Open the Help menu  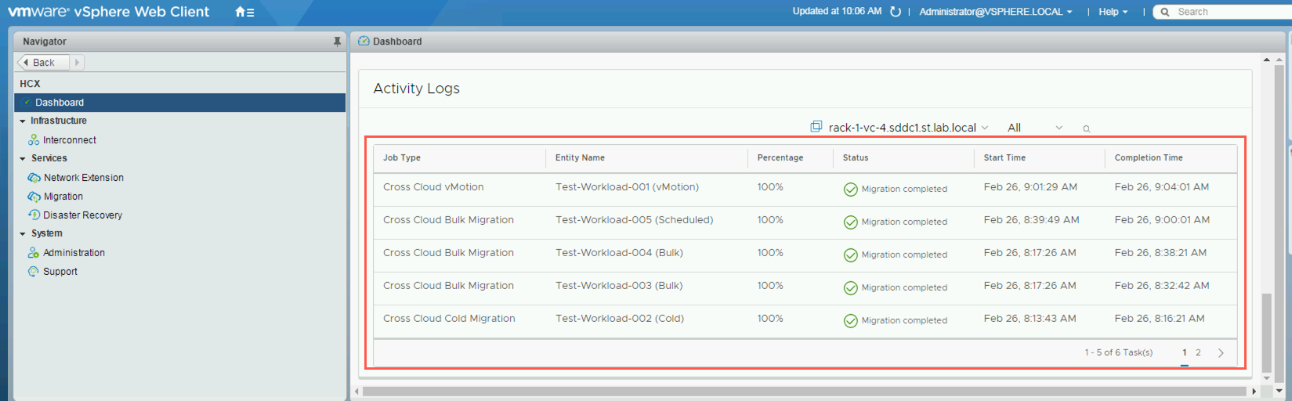coord(1113,12)
